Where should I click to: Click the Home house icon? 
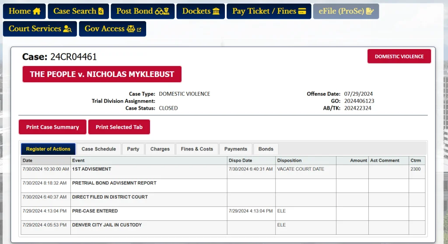(37, 11)
